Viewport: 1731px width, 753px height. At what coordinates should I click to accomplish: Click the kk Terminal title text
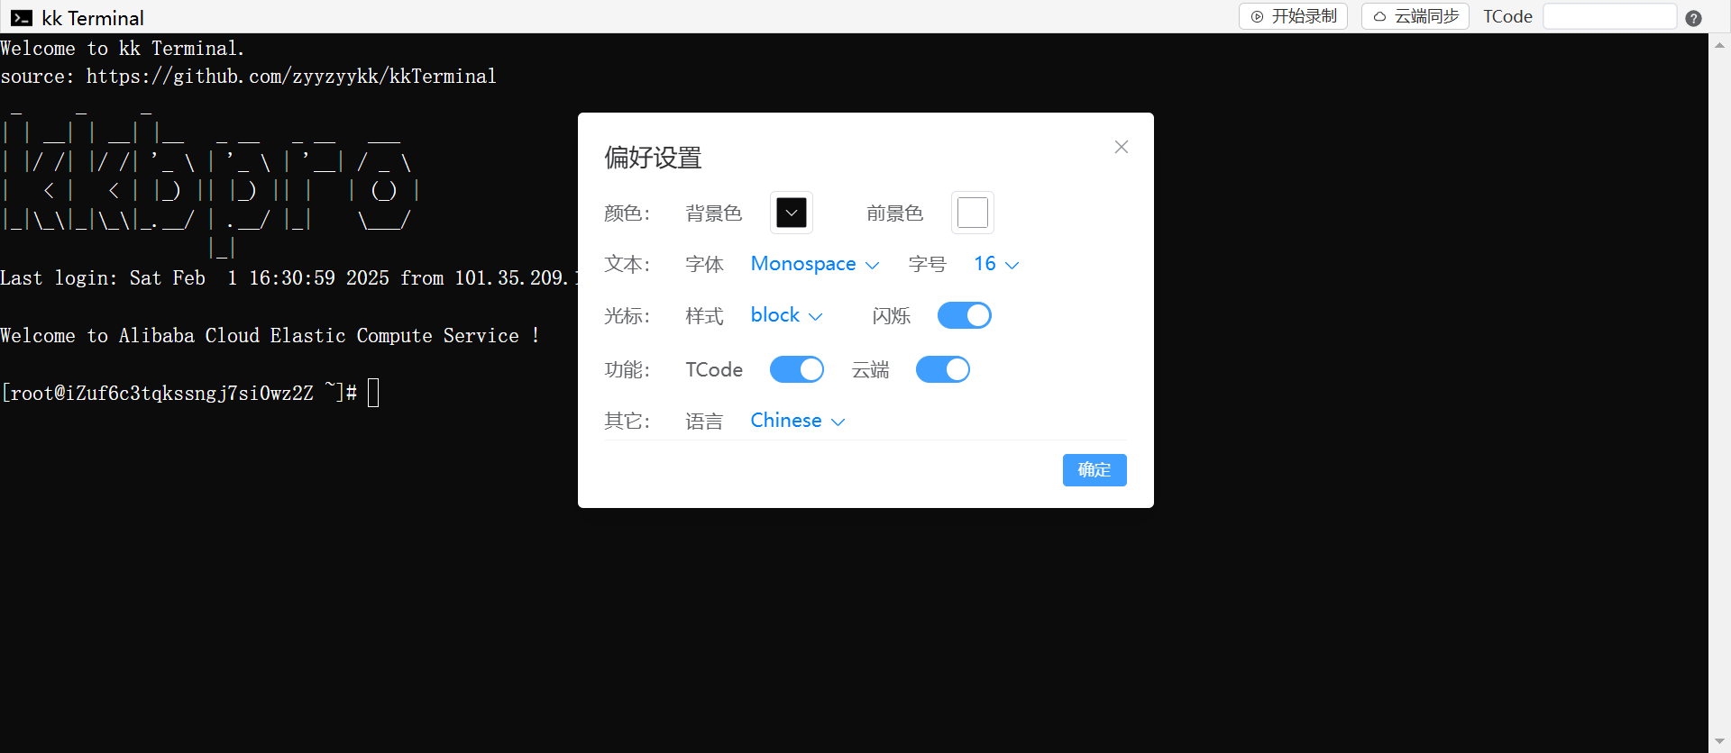click(93, 18)
